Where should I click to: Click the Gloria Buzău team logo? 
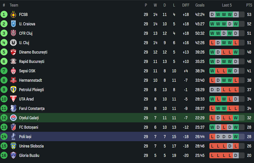(x=13, y=156)
